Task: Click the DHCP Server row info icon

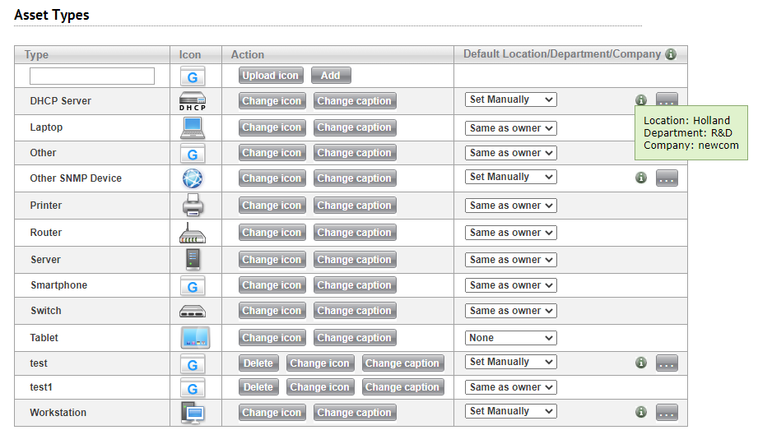Action: pos(641,100)
